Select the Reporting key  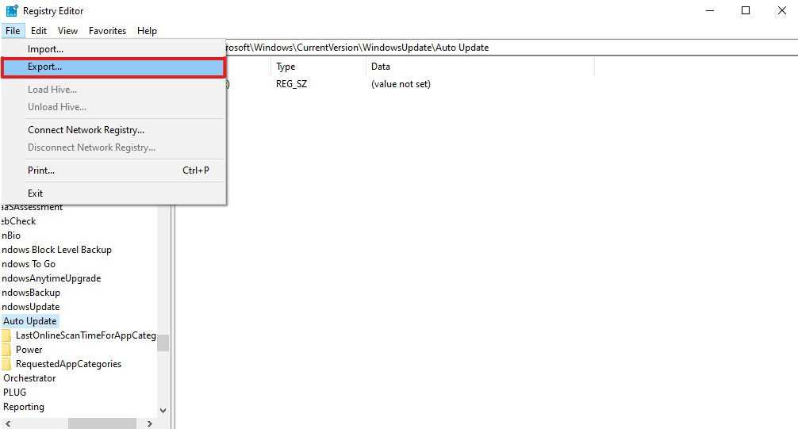pos(24,407)
